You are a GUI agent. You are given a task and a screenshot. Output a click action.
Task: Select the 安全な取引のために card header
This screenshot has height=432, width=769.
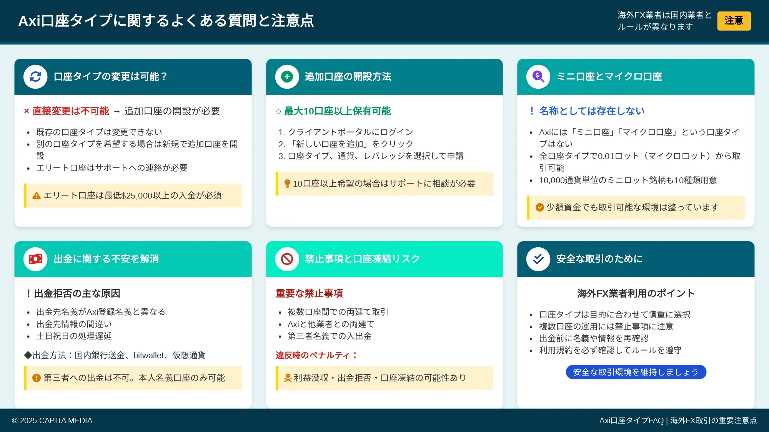click(x=636, y=259)
